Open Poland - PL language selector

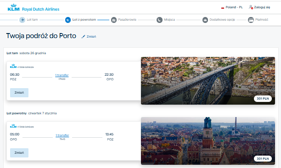(x=234, y=7)
